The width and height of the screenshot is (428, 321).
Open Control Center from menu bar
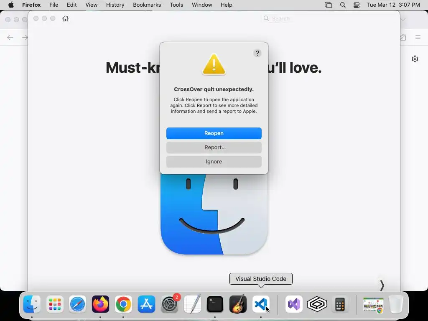click(x=357, y=5)
